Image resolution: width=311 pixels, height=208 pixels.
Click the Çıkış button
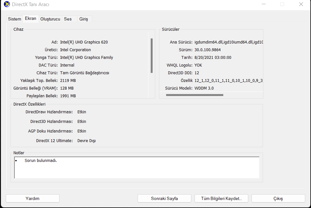278,198
